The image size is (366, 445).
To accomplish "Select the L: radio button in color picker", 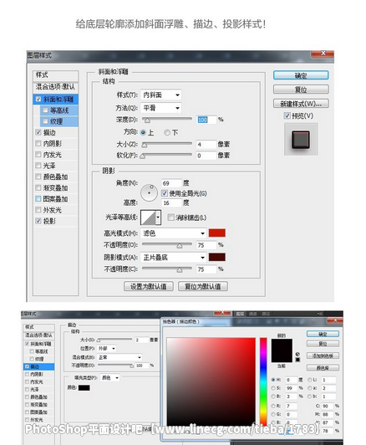I will [309, 380].
